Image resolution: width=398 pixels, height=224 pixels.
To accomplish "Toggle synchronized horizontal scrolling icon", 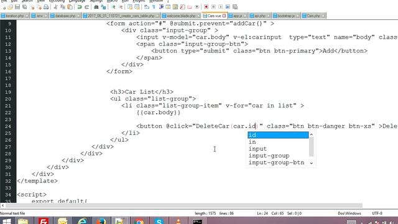I will click(x=137, y=7).
